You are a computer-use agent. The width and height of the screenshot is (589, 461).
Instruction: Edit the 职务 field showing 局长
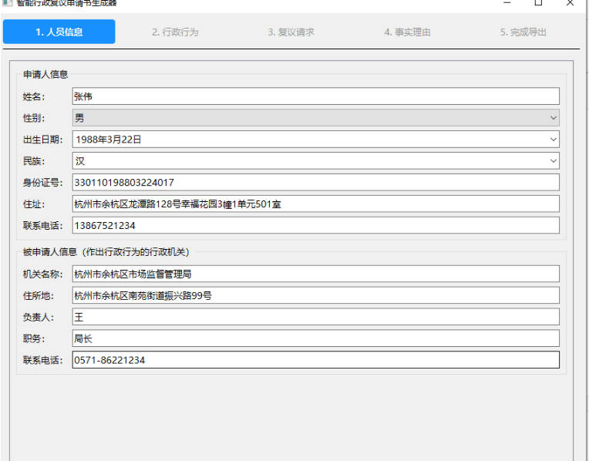315,338
